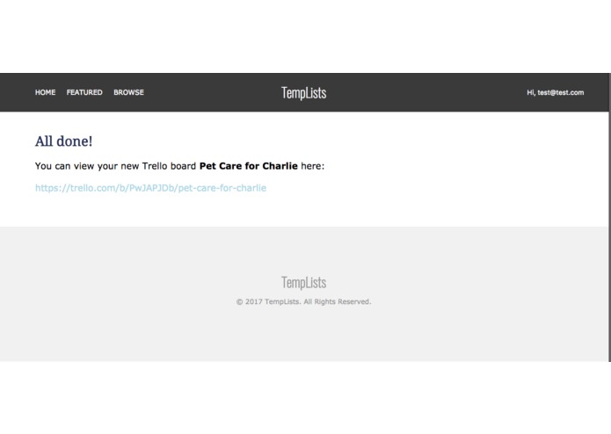Screen dimensions: 611x434
Task: Select the 'All done!' heading
Action: [64, 141]
